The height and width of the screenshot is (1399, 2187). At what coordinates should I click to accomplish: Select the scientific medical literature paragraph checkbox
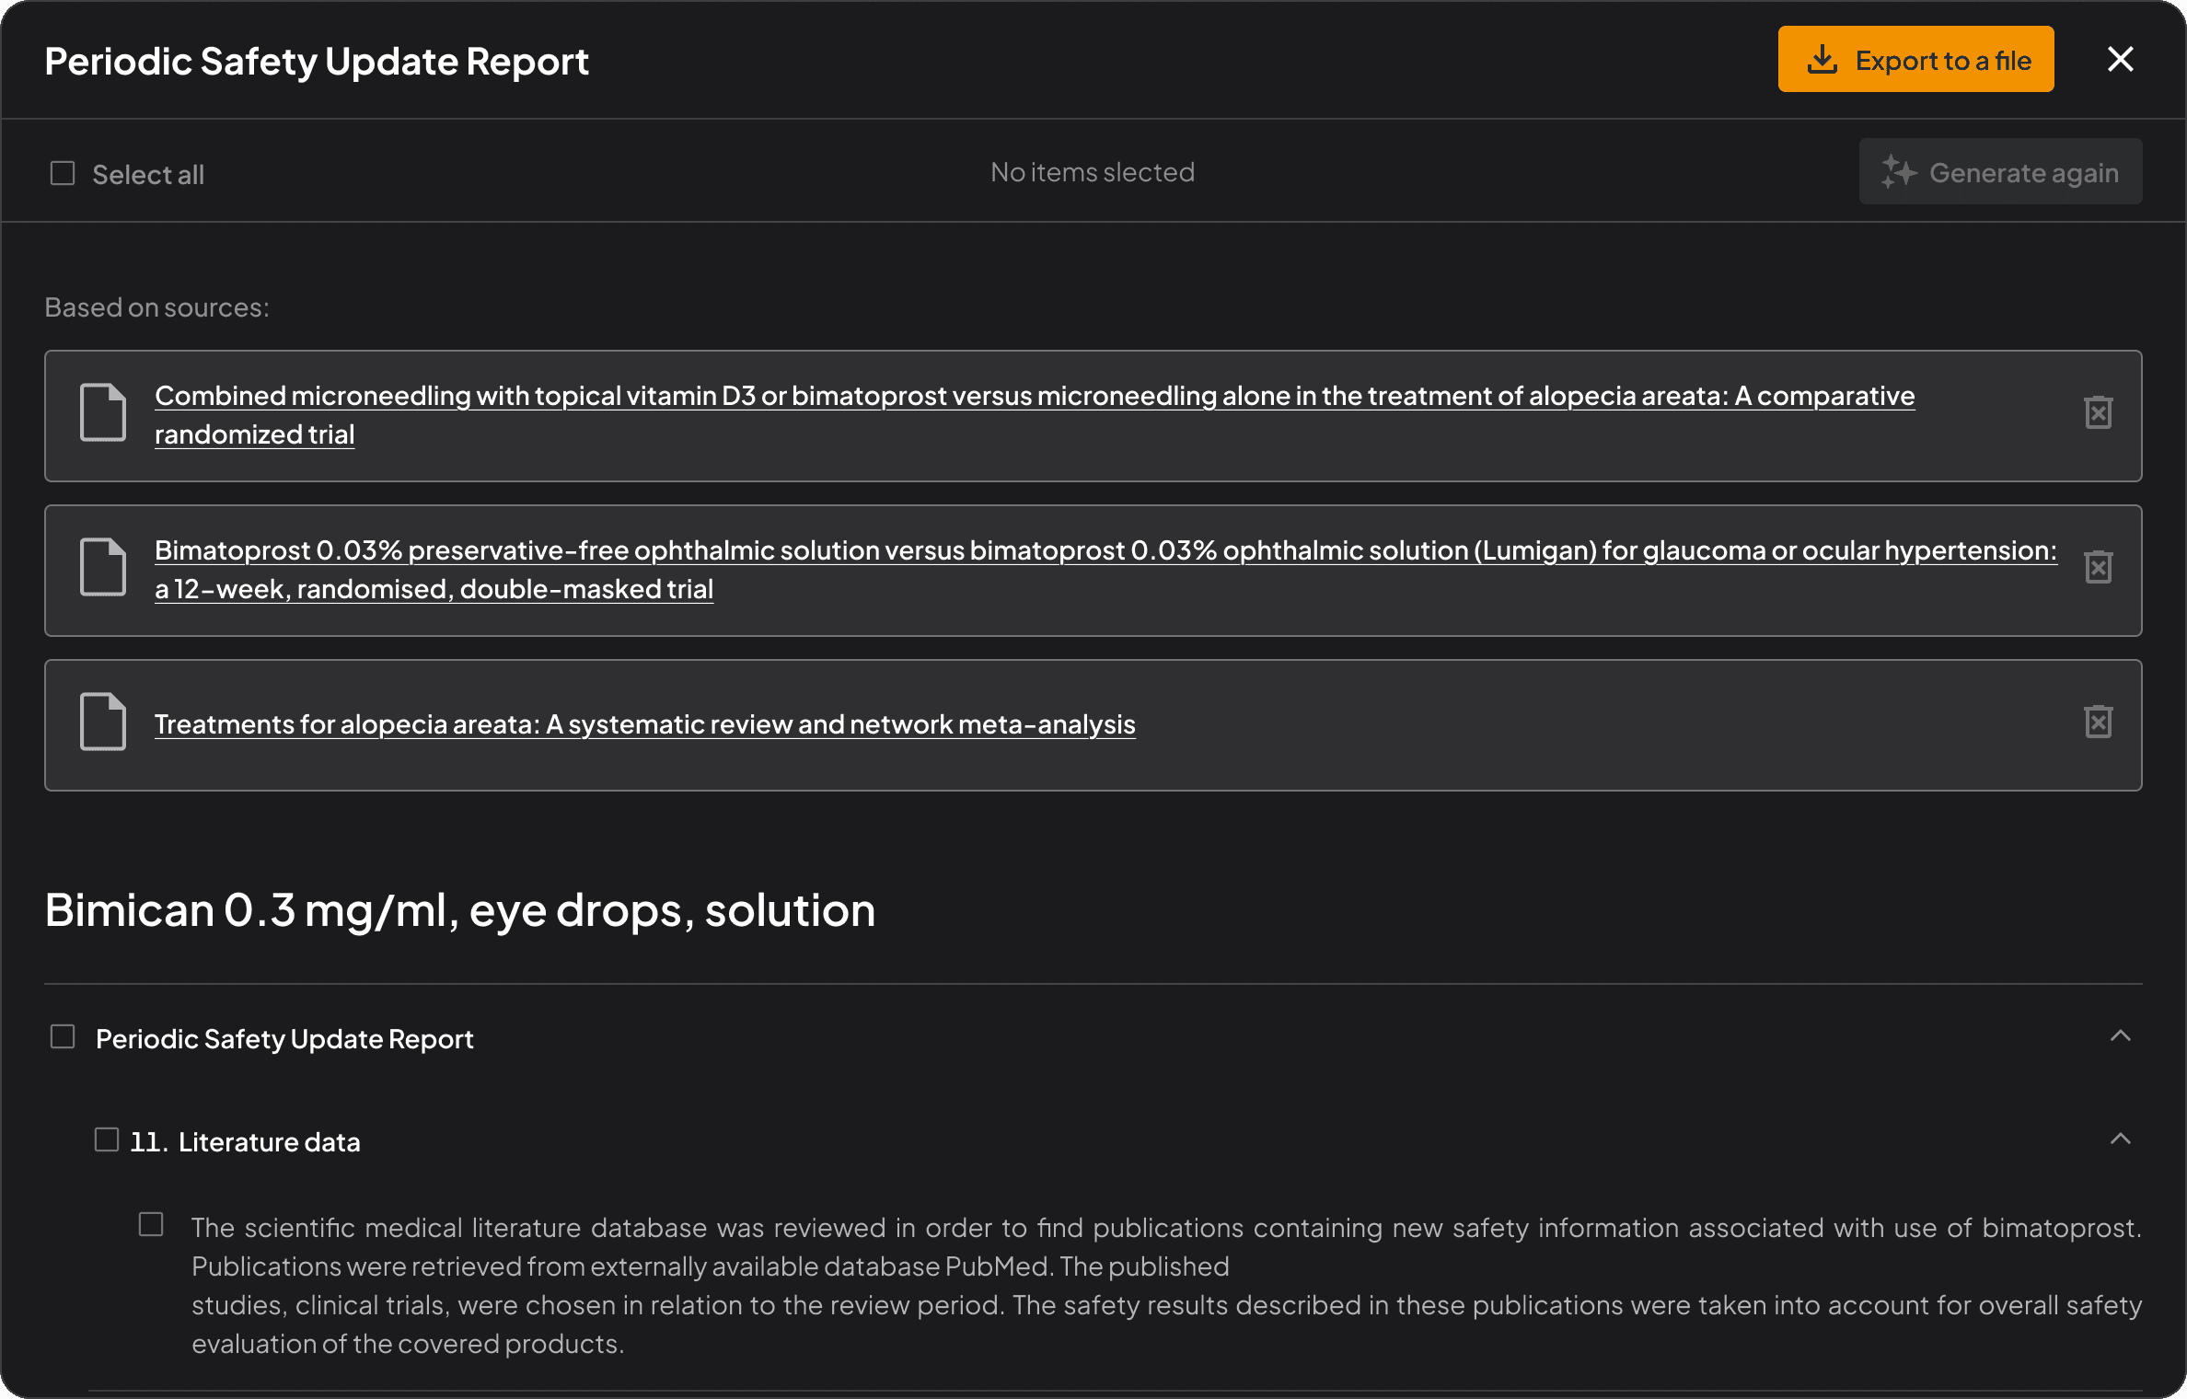151,1225
